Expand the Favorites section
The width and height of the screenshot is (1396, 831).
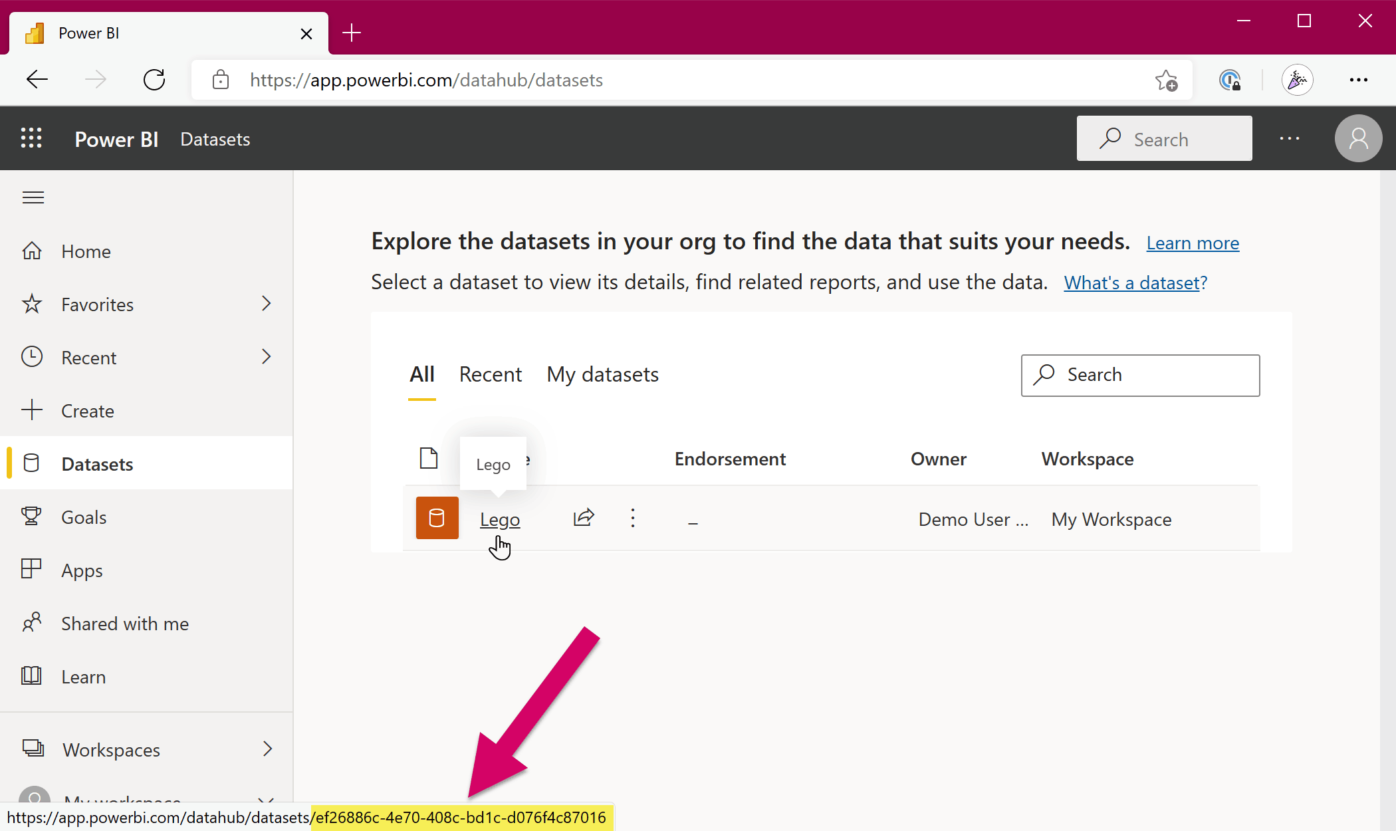pyautogui.click(x=266, y=304)
